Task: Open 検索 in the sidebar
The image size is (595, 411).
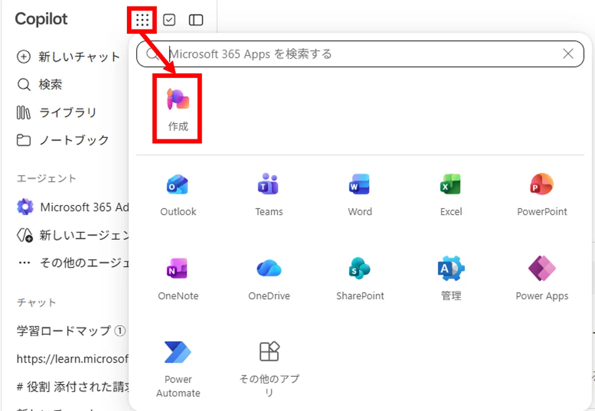Action: pyautogui.click(x=40, y=85)
